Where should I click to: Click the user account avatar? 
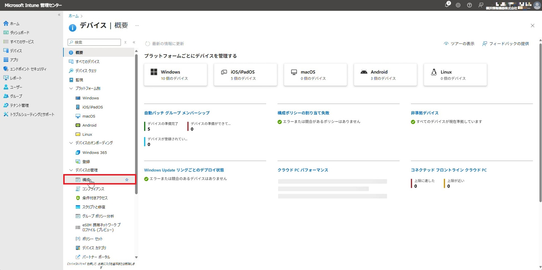coord(537,5)
